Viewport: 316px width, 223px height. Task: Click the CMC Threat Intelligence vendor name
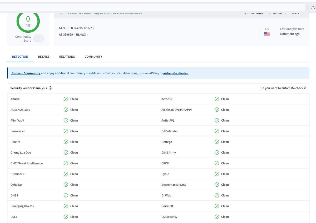click(x=27, y=163)
